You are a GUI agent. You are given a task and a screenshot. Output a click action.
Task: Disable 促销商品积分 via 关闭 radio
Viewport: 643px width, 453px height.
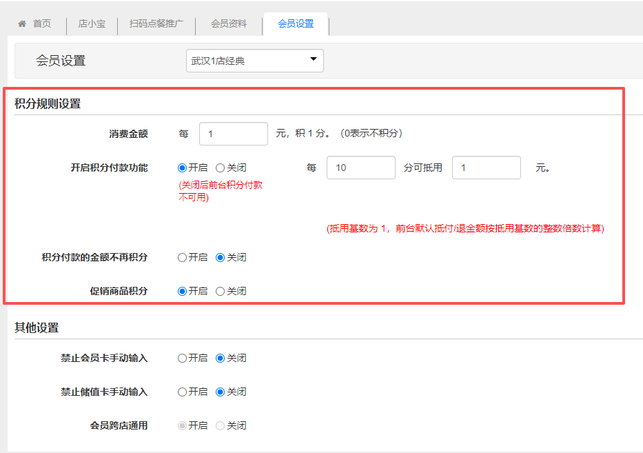[221, 291]
